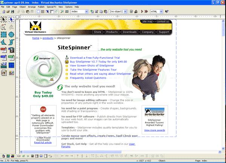Click the home breadcrumb link

pyautogui.click(x=36, y=38)
